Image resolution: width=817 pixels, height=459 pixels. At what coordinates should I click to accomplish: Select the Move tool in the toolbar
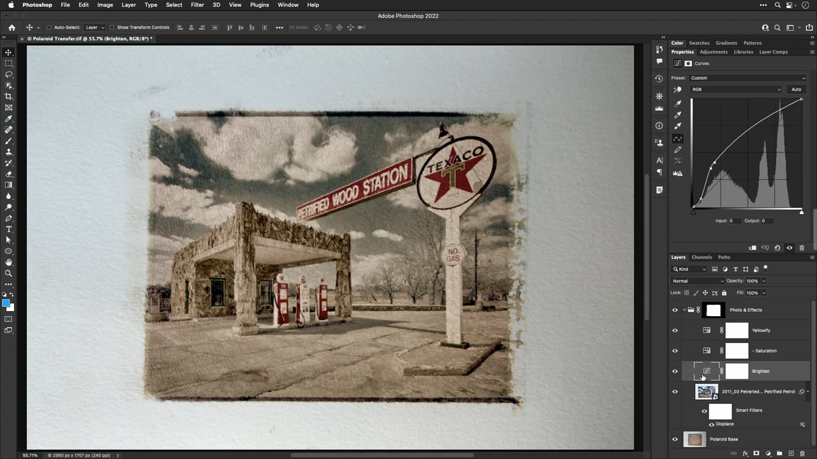click(8, 52)
